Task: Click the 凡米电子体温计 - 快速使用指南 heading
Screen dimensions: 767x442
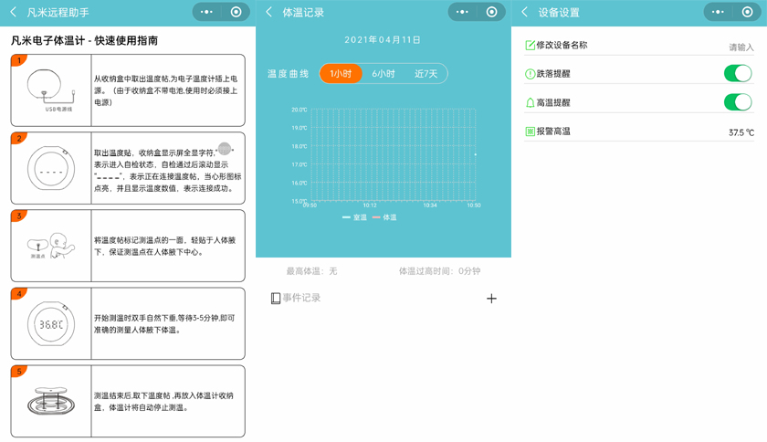Action: tap(84, 40)
